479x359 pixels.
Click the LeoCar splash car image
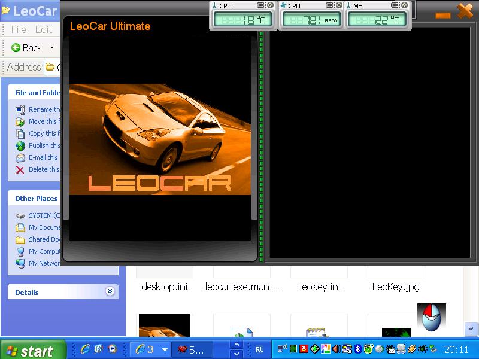[x=159, y=139]
